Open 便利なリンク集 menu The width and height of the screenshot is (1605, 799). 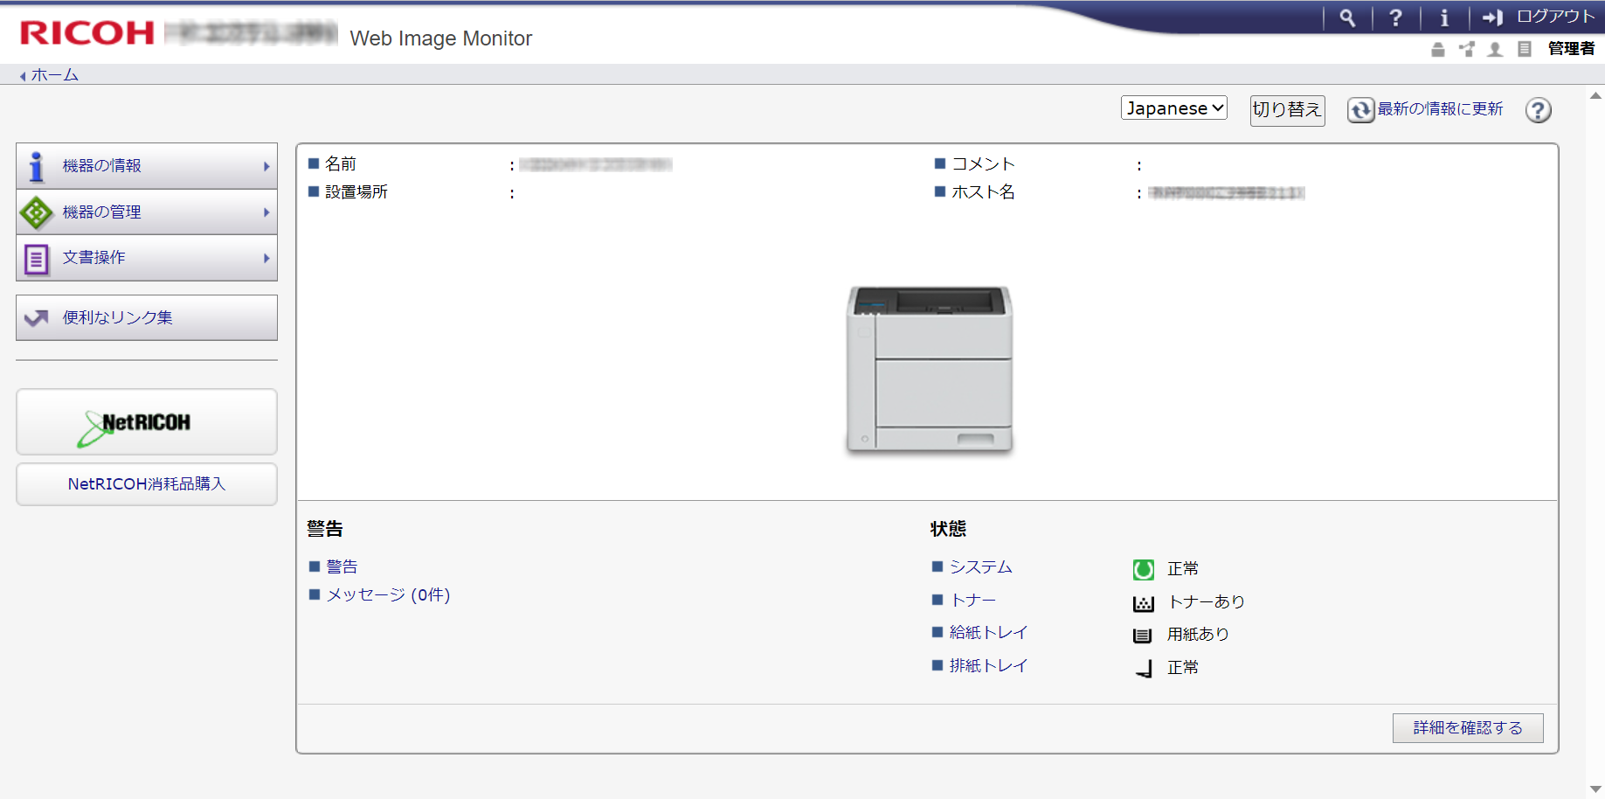(x=147, y=317)
